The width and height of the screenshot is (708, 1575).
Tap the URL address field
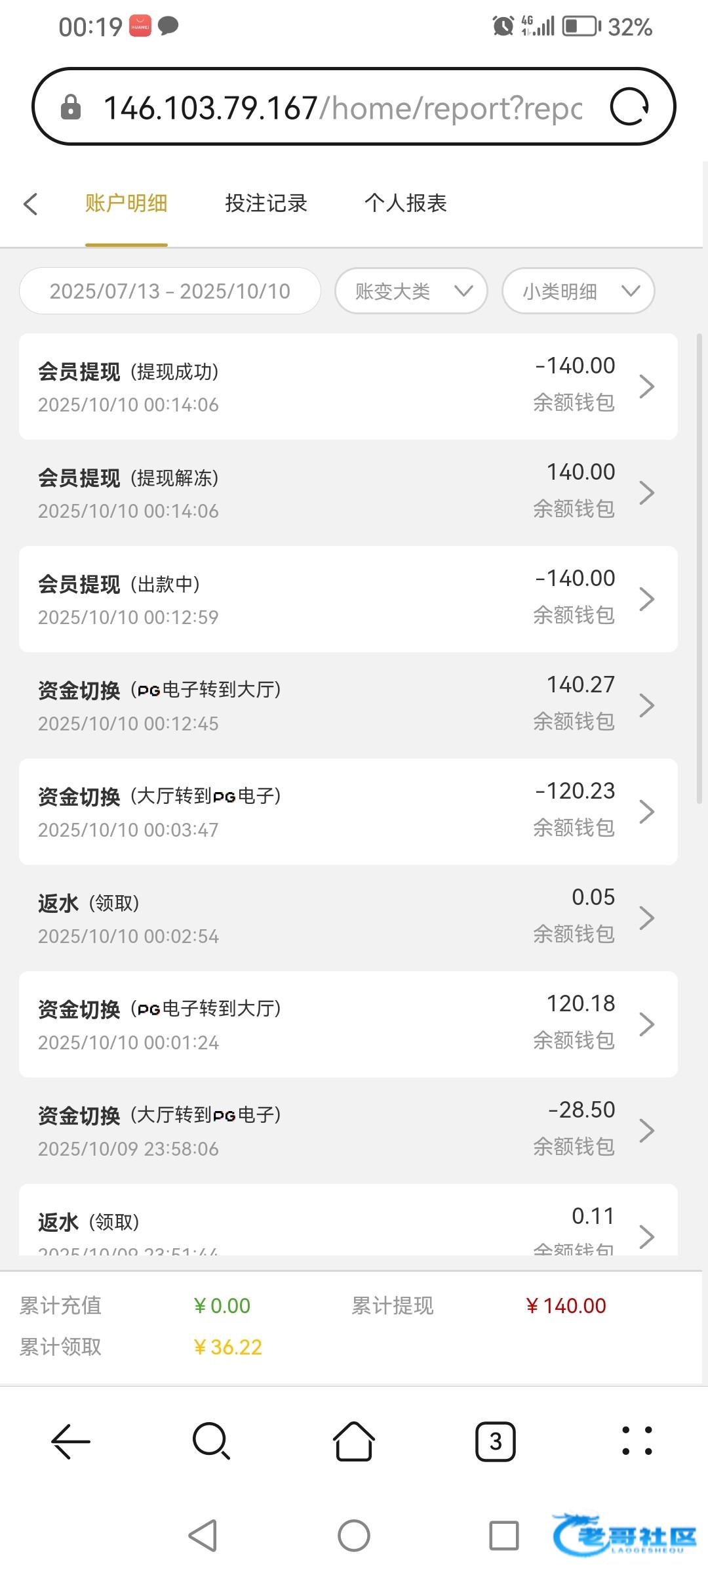point(341,107)
